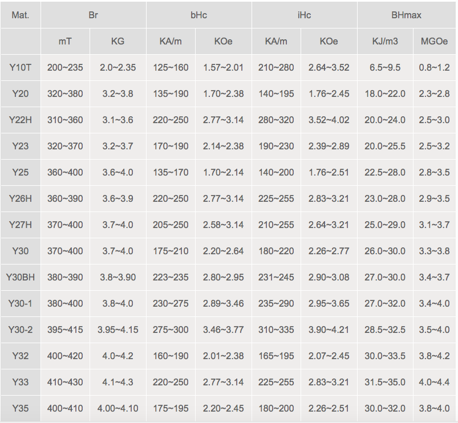
Task: Select the Y22H material row label
Action: pos(20,120)
